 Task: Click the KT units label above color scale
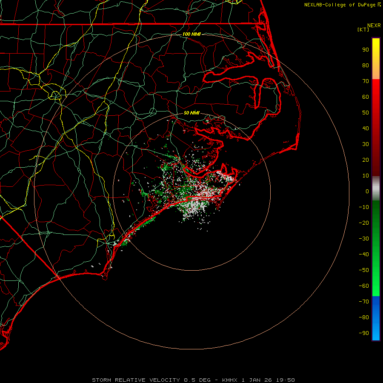pos(363,29)
